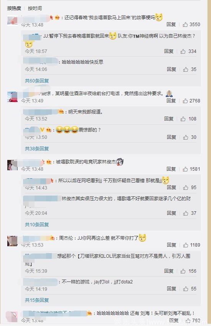Like the jay打lol reply with 55 likes
This screenshot has width=211, height=326.
coord(186,289)
